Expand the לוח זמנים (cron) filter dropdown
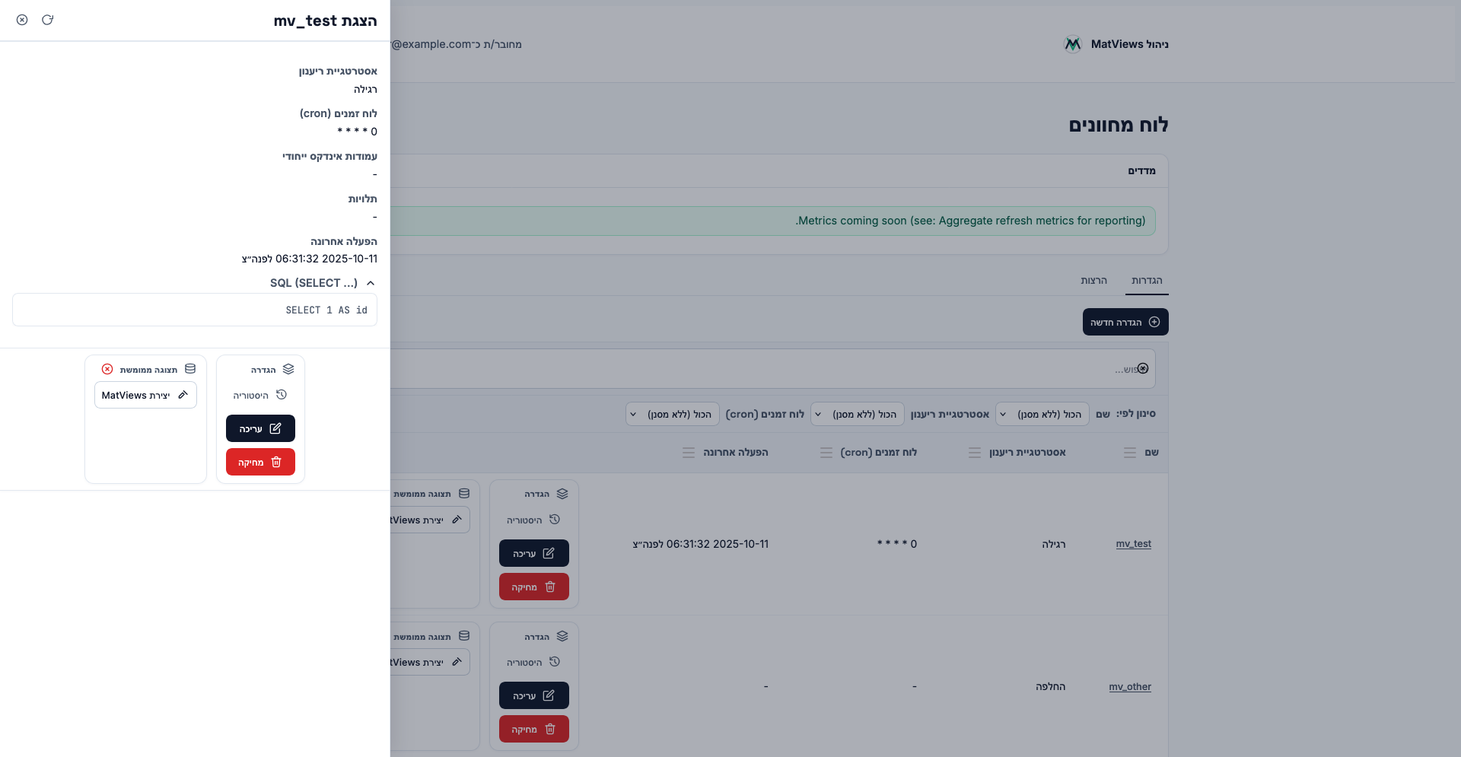The width and height of the screenshot is (1461, 757). pyautogui.click(x=672, y=414)
